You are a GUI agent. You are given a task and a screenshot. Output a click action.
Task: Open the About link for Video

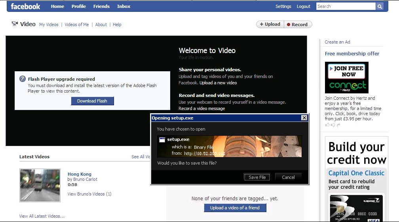pyautogui.click(x=101, y=25)
